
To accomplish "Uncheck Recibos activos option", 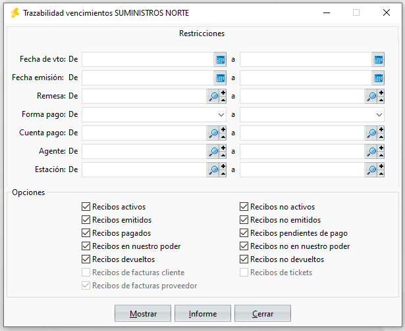I will coord(86,207).
